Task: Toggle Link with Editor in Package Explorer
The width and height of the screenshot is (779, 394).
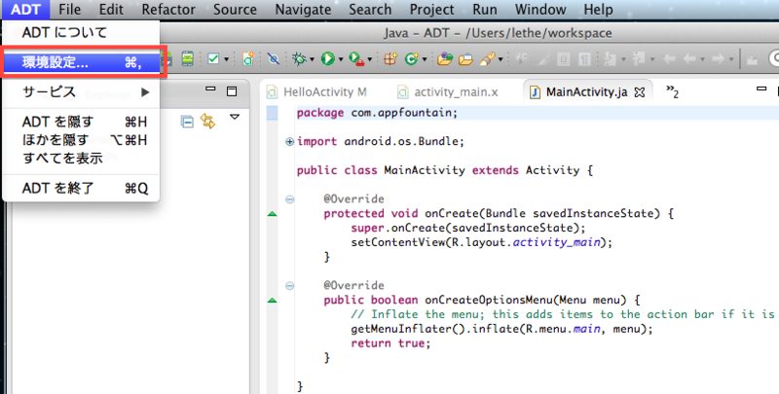Action: point(207,122)
